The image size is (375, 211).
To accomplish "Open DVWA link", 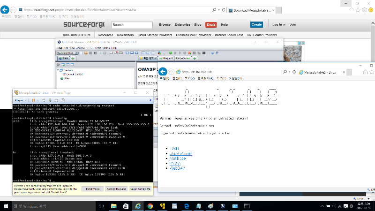I will [x=175, y=163].
